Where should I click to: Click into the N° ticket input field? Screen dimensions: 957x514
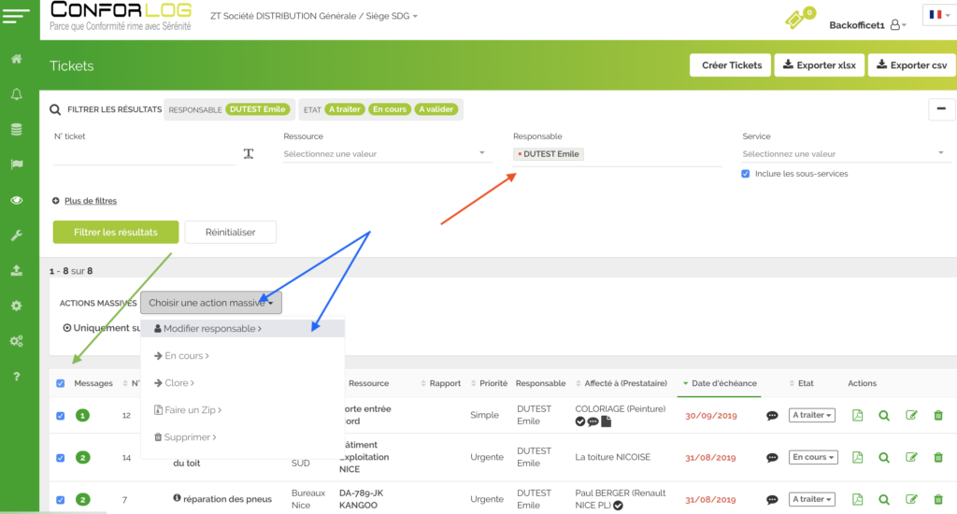point(144,154)
